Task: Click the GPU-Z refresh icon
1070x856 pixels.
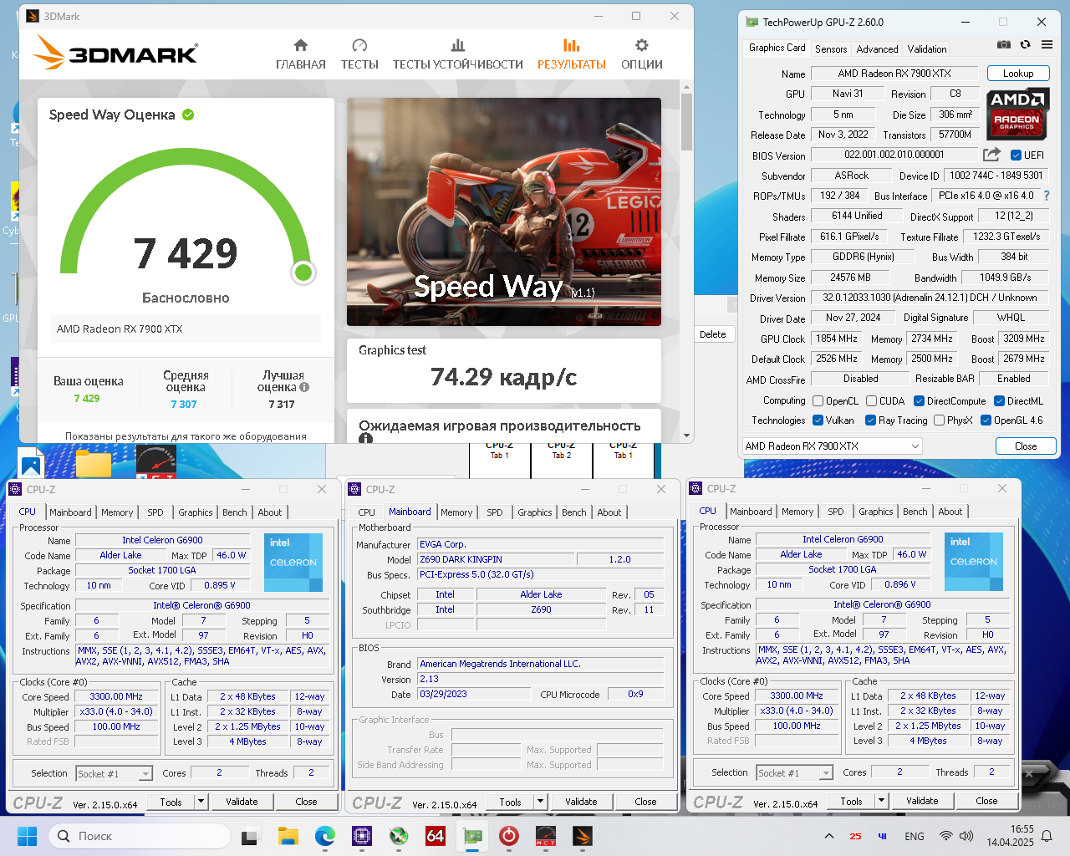Action: coord(1025,44)
